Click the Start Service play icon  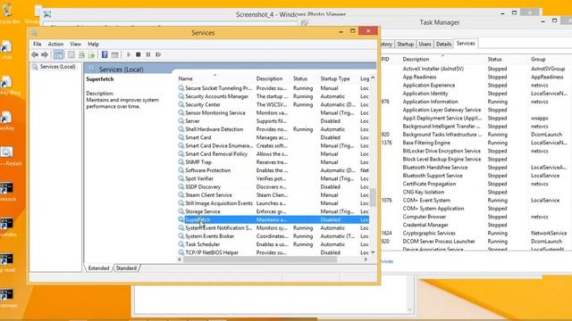pyautogui.click(x=129, y=54)
